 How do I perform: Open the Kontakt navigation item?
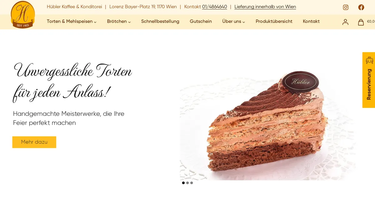pyautogui.click(x=311, y=21)
